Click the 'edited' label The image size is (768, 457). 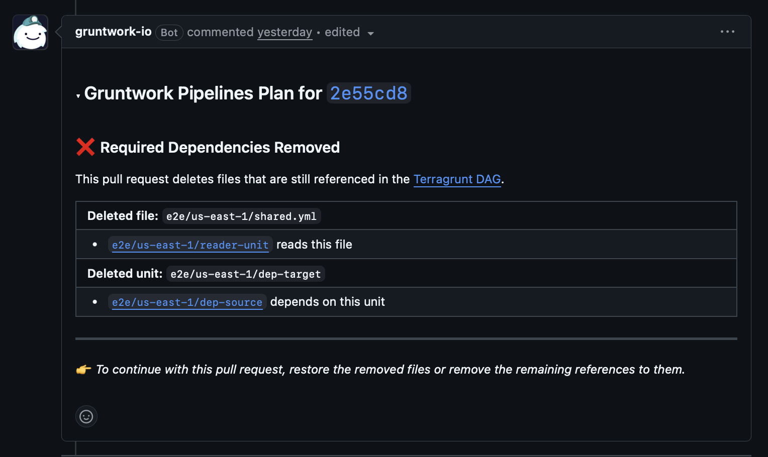tap(342, 32)
